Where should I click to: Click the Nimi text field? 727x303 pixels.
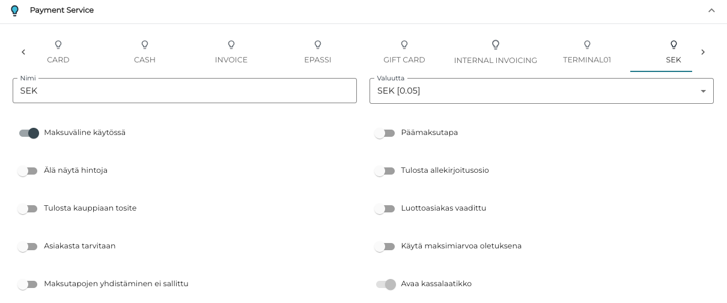(184, 91)
